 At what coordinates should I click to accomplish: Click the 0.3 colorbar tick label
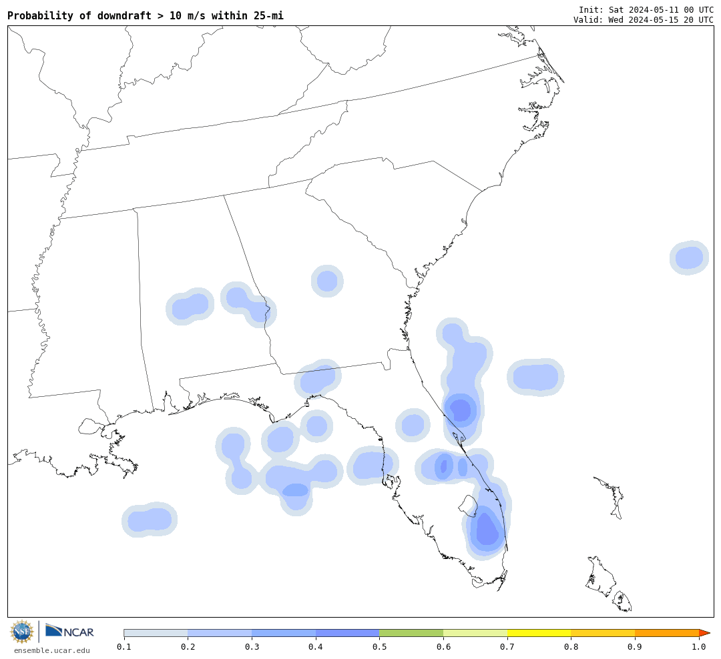pos(252,647)
